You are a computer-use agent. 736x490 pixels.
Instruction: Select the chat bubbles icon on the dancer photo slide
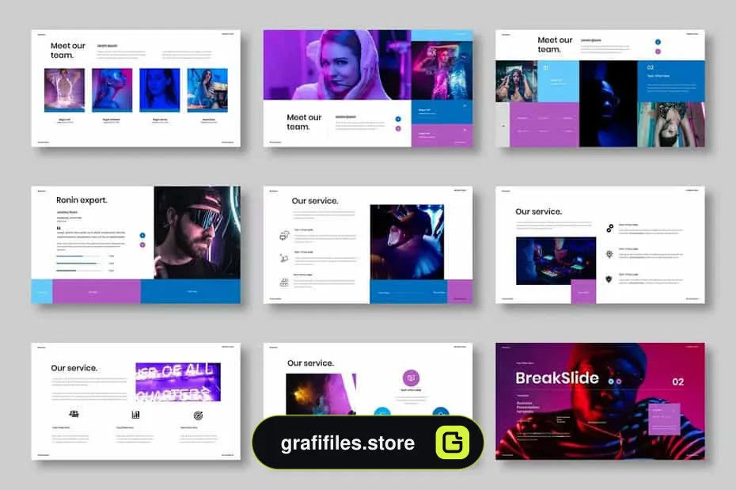tap(284, 235)
